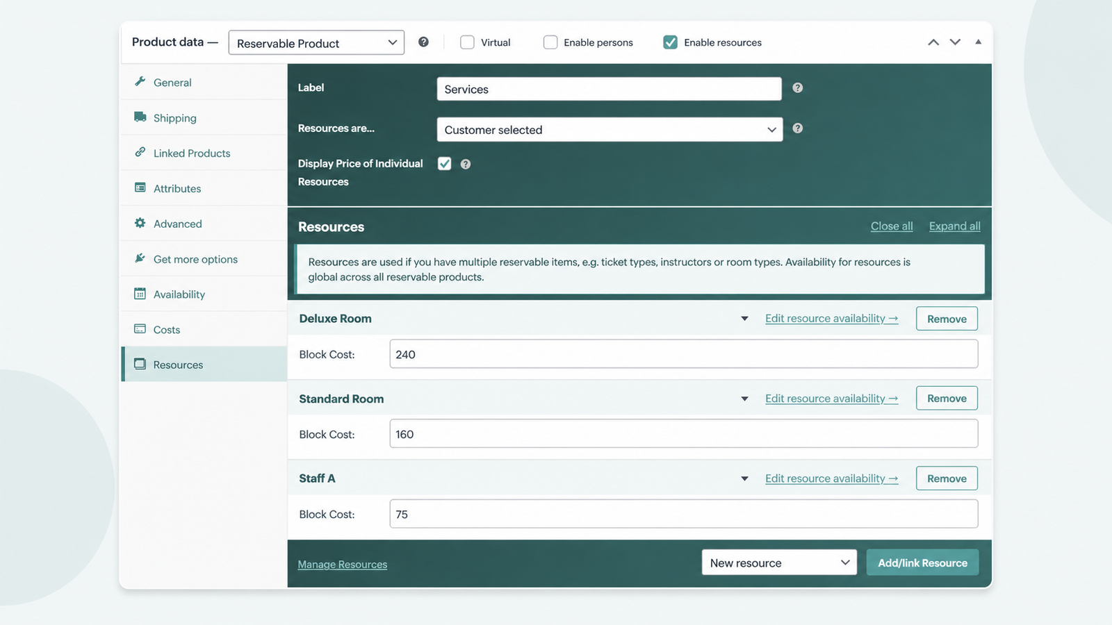Open the Shipping tab
The width and height of the screenshot is (1112, 625).
pos(204,117)
